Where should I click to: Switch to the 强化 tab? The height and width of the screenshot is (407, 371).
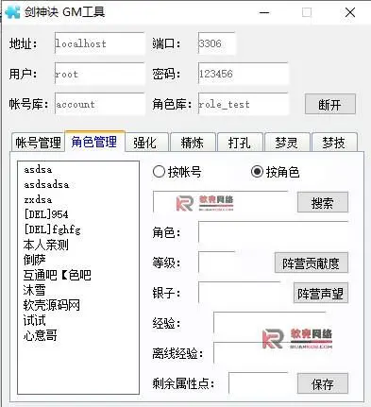coord(145,143)
